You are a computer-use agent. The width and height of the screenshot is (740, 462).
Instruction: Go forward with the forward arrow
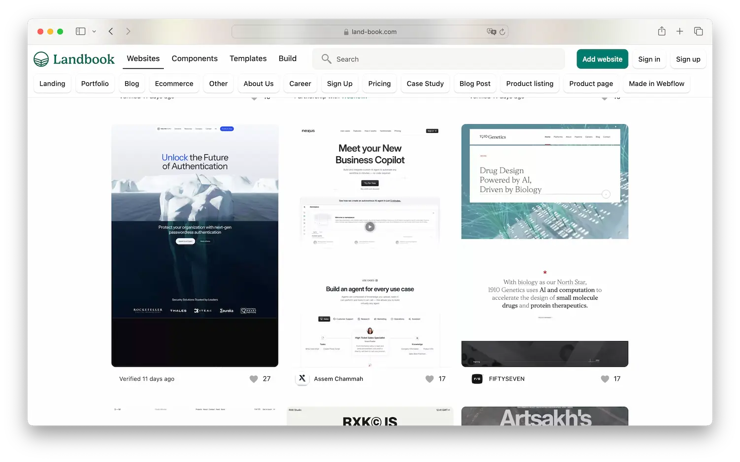tap(128, 31)
